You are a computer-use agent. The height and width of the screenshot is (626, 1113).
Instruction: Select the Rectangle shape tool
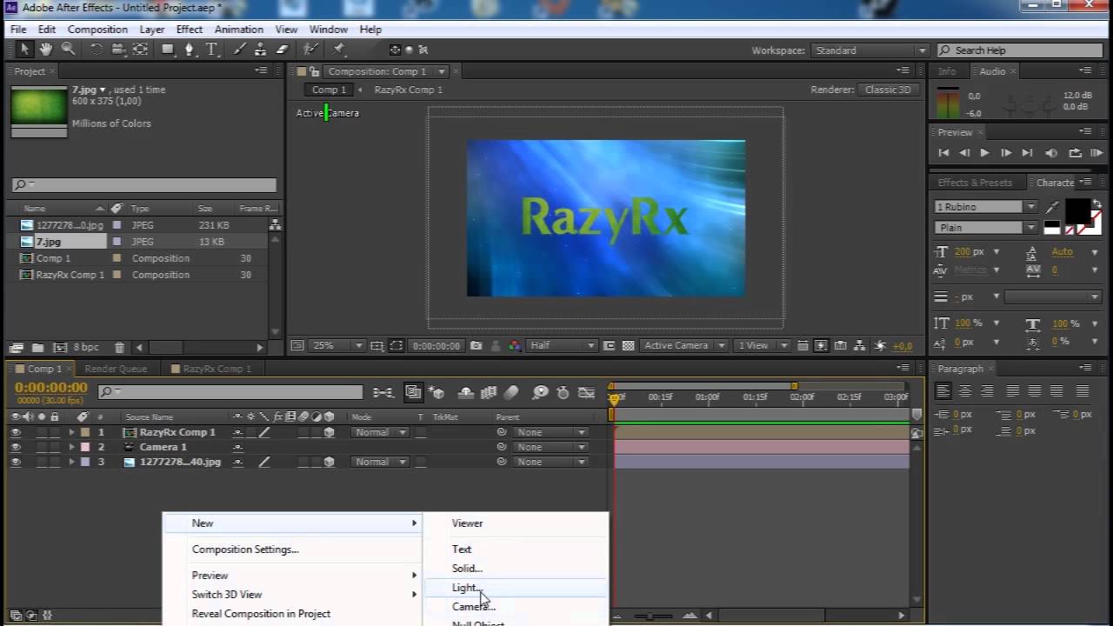[x=168, y=50]
